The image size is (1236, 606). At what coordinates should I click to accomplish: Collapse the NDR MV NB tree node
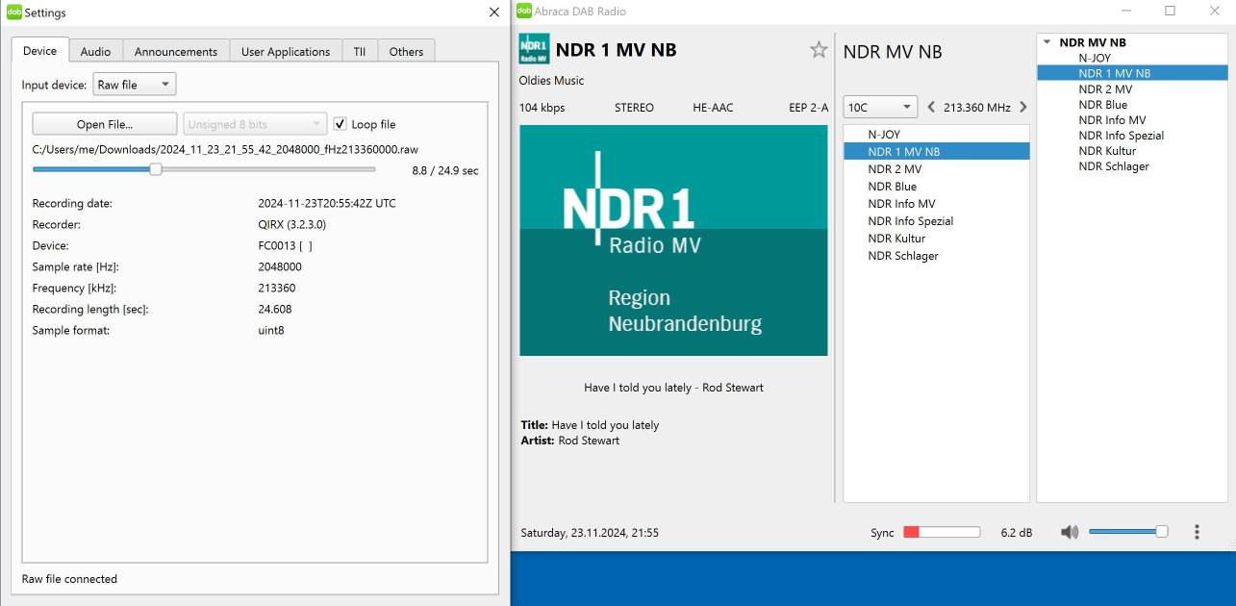click(x=1047, y=42)
